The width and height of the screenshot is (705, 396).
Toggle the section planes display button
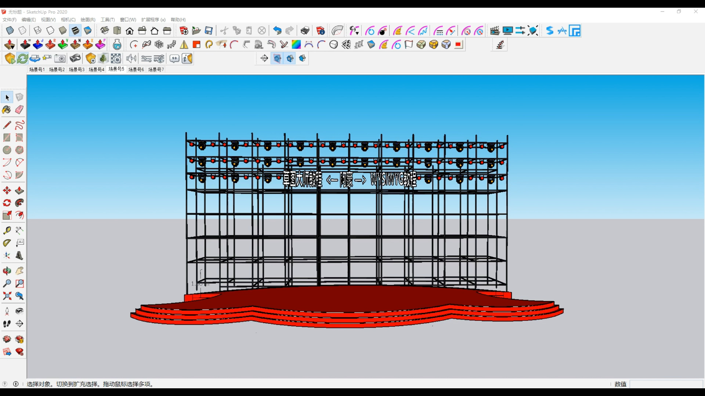pos(277,58)
